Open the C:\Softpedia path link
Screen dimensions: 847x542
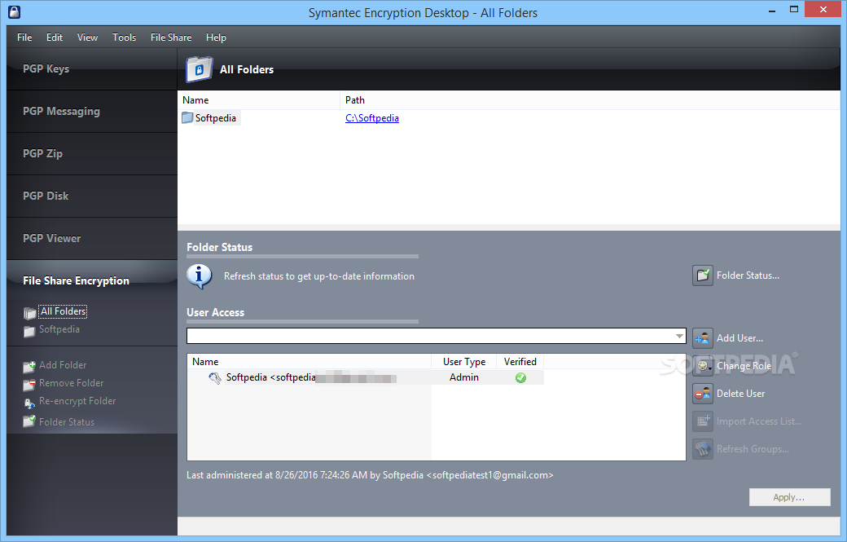pyautogui.click(x=372, y=118)
